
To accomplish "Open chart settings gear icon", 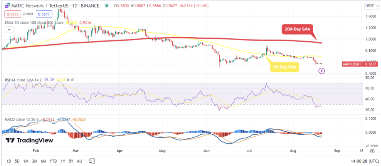I will pos(372,151).
